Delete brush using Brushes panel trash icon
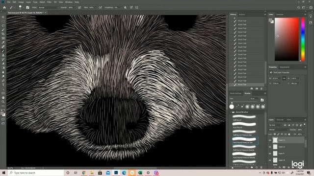This screenshot has width=314, height=176. [x=262, y=167]
